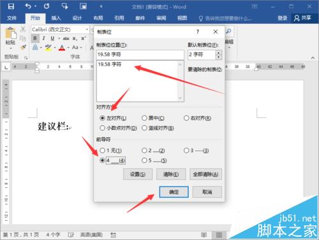319x240 pixels.
Task: Switch to the 设计 tab
Action: pos(77,18)
